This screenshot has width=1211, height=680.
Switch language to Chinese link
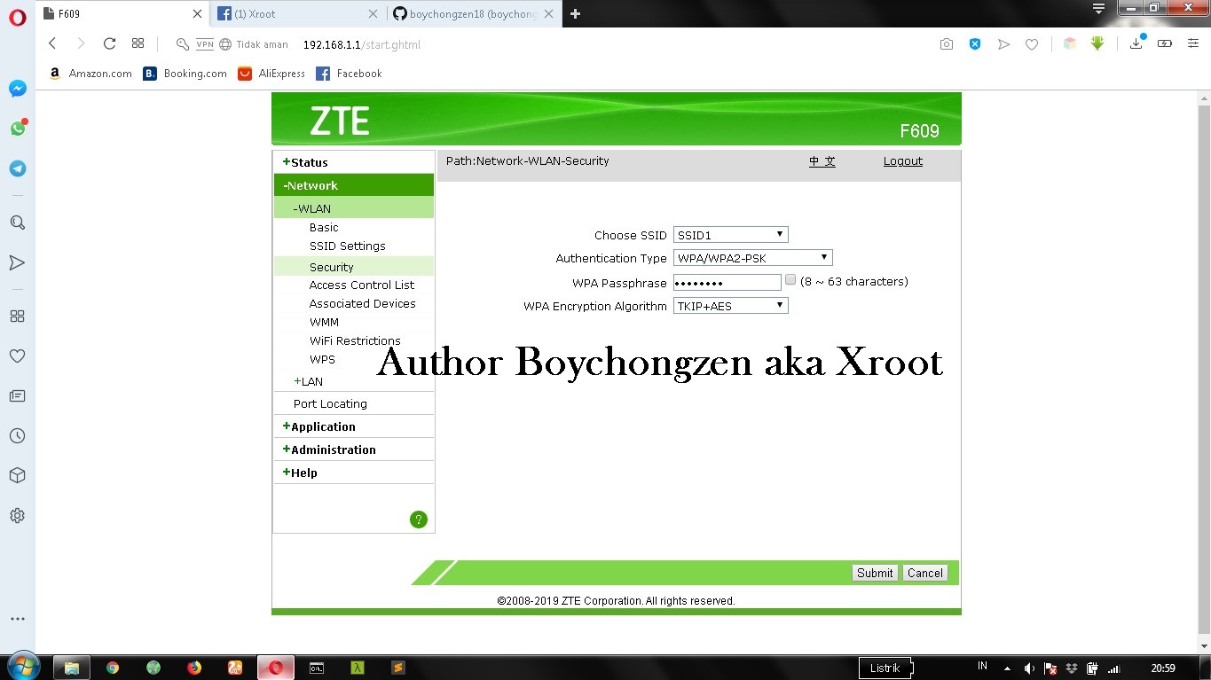point(822,161)
